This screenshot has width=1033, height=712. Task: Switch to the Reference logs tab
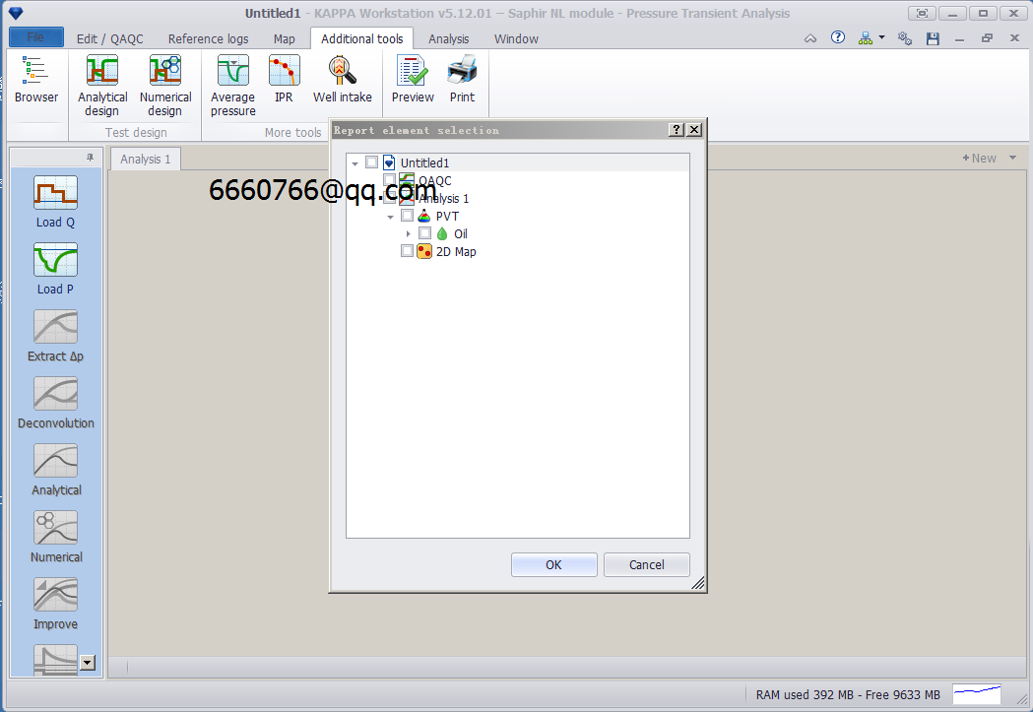click(208, 38)
